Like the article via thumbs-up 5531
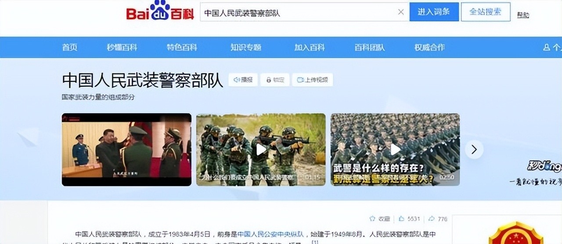The image size is (562, 244). [409, 219]
